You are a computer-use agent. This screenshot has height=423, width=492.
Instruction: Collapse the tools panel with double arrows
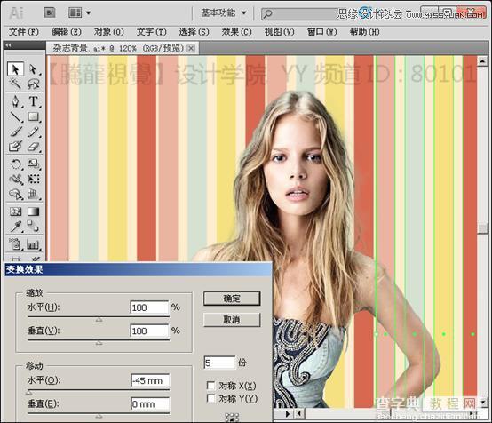(x=8, y=45)
